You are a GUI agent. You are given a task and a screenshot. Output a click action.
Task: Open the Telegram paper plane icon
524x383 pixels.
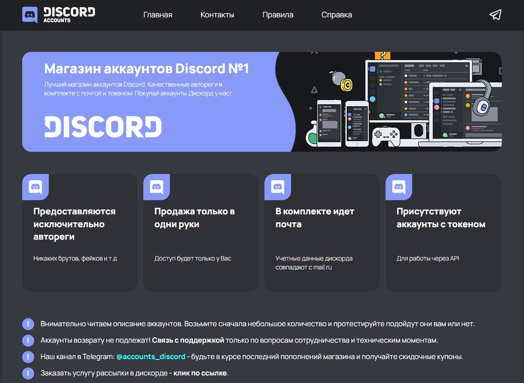tap(495, 15)
